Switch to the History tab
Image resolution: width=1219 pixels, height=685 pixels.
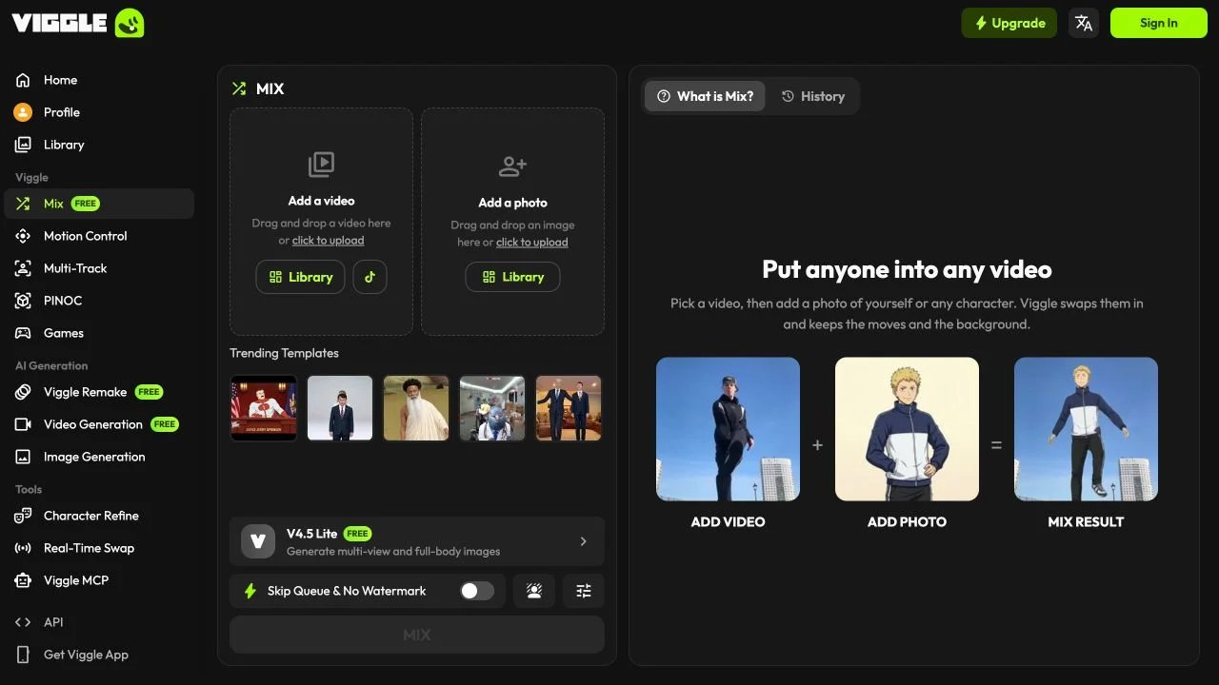point(813,96)
